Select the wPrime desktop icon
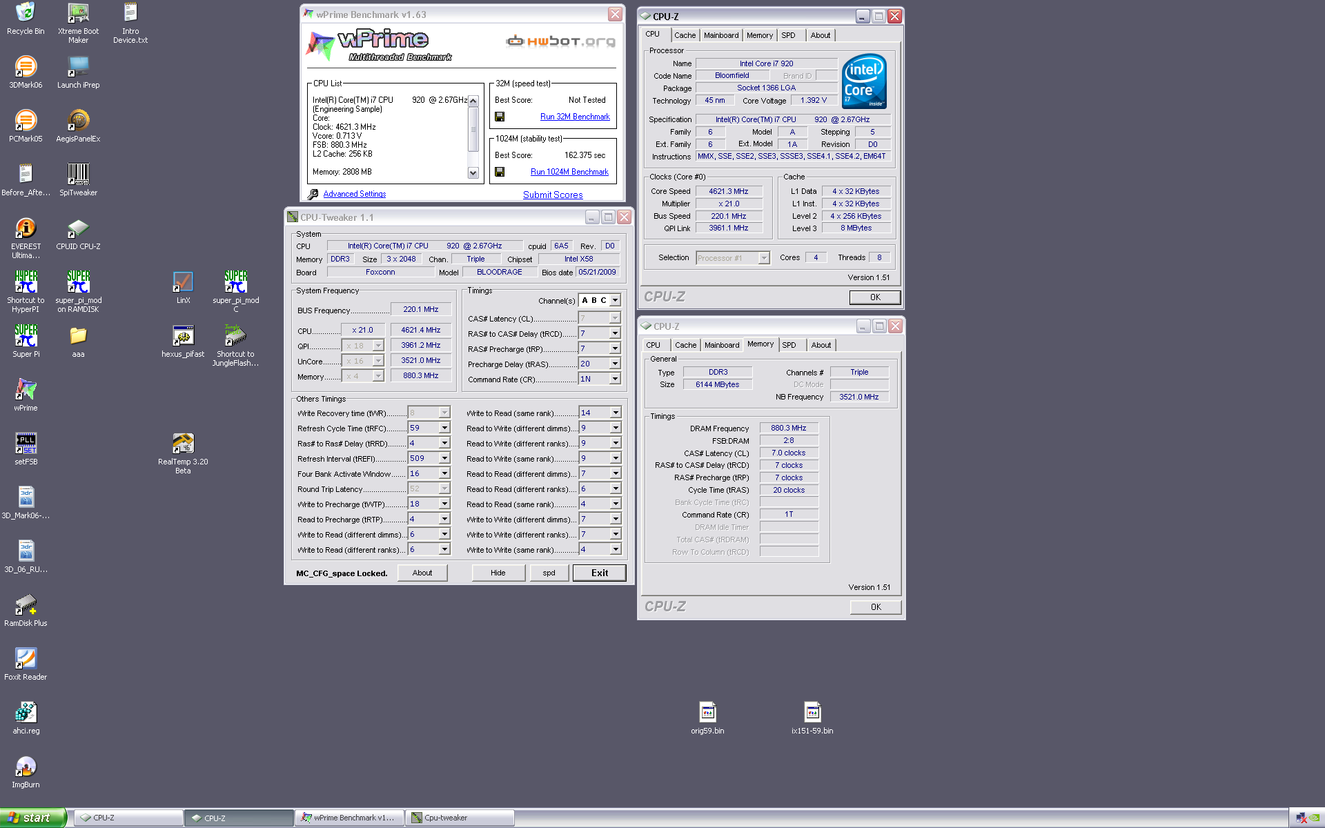 pos(26,395)
